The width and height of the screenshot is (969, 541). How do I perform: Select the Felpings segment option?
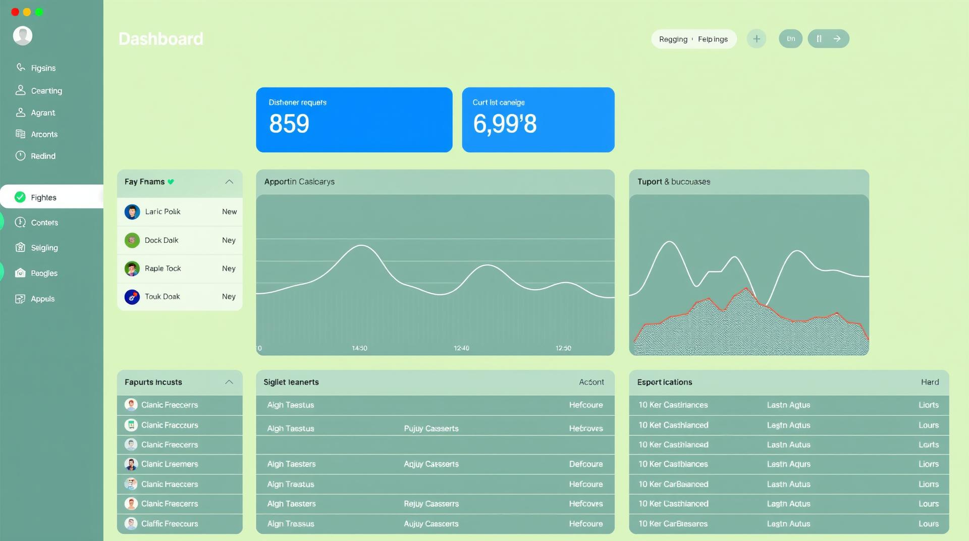pyautogui.click(x=713, y=39)
